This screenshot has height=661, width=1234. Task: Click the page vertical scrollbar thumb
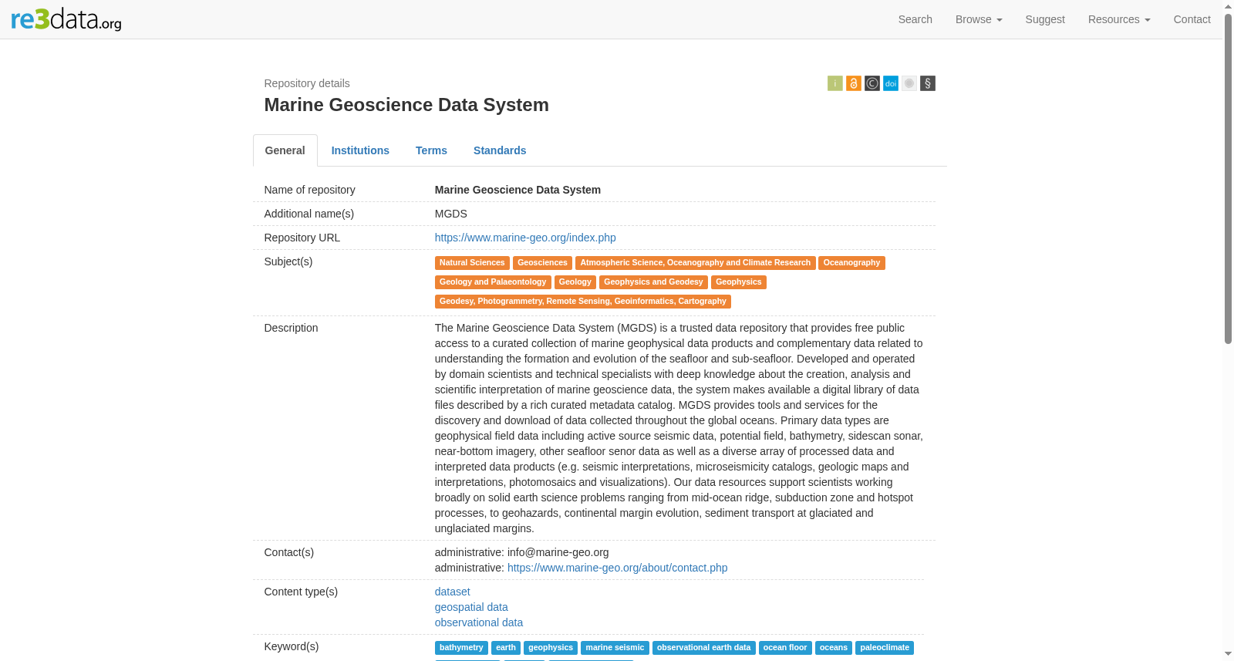(1228, 179)
